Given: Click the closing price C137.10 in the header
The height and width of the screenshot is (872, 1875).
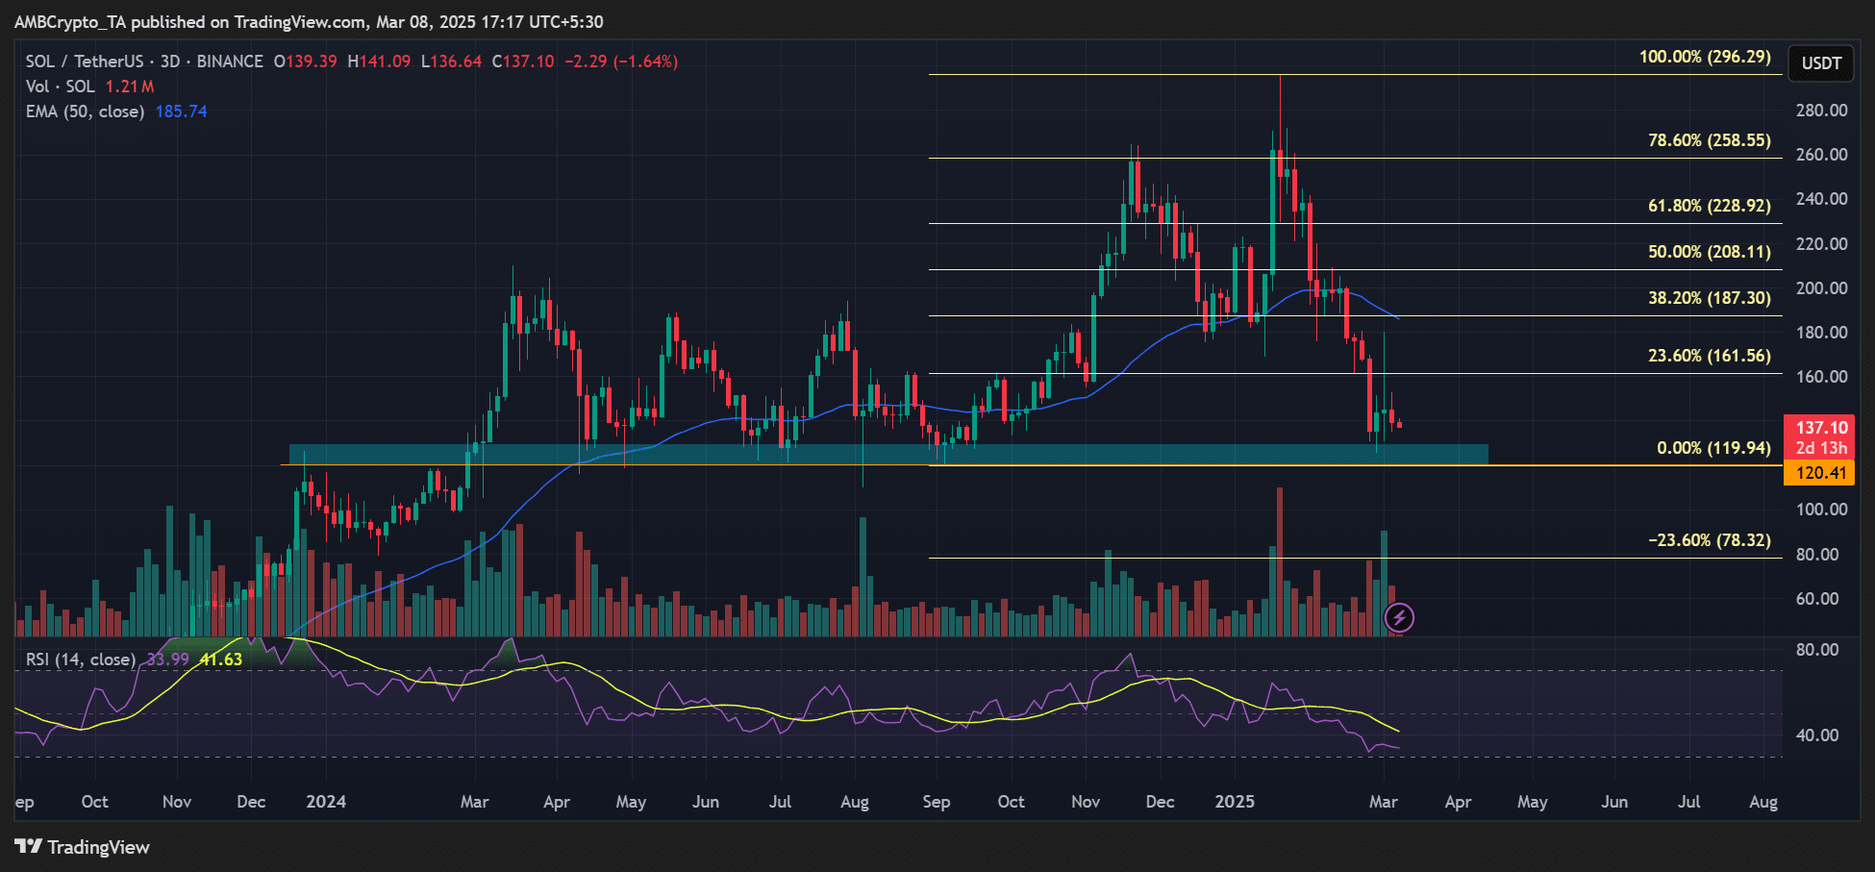Looking at the screenshot, I should pos(523,62).
